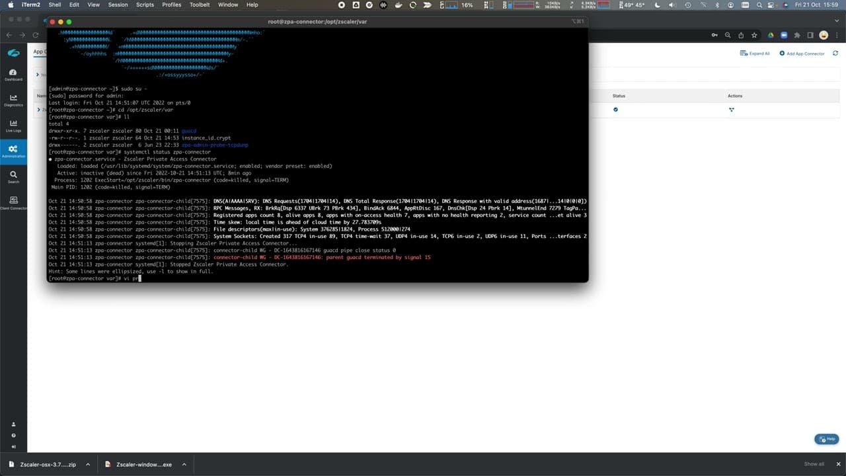Click the Status column header
The width and height of the screenshot is (846, 476).
pyautogui.click(x=619, y=96)
